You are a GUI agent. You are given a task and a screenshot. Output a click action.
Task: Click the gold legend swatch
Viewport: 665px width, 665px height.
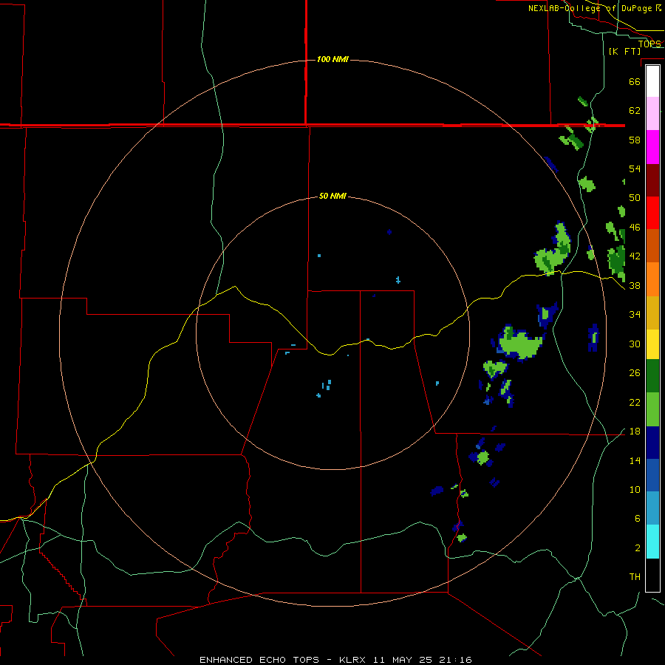click(x=652, y=313)
